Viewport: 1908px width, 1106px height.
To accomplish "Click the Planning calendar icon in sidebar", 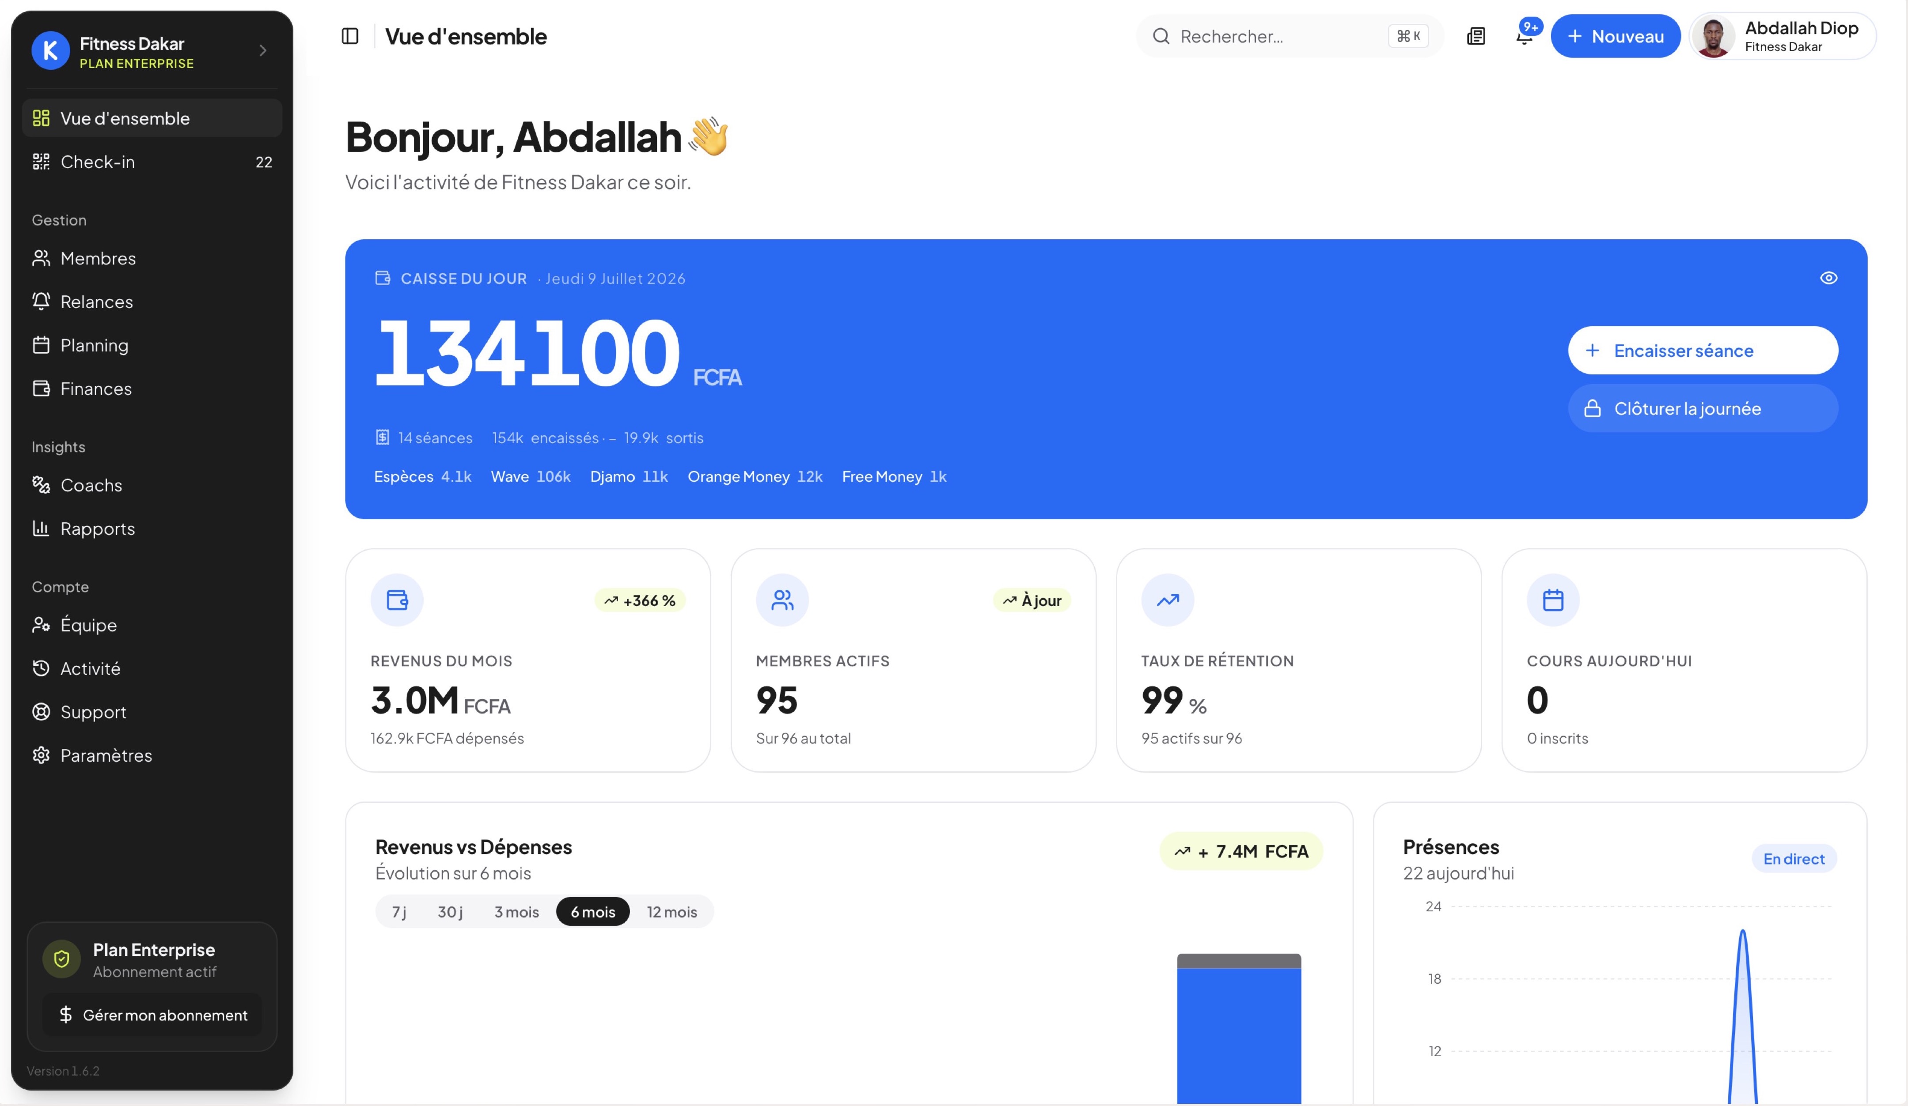I will (x=41, y=345).
